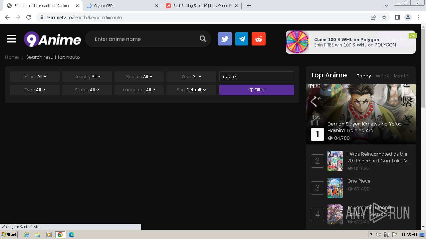The width and height of the screenshot is (426, 239).
Task: Expand the Language filter dropdown
Action: (x=139, y=90)
